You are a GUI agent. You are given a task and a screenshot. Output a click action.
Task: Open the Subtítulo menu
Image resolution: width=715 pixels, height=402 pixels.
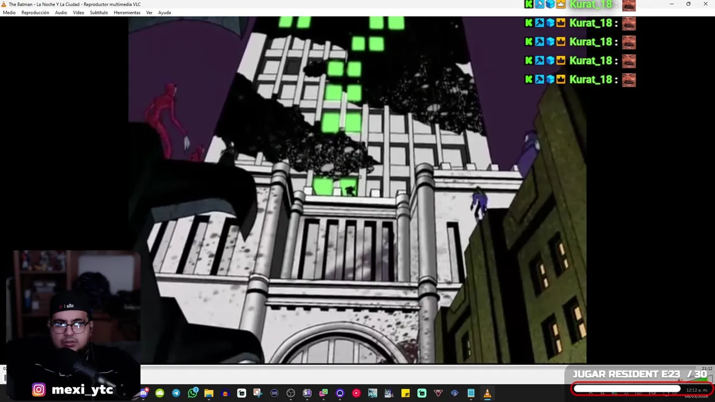[x=99, y=12]
